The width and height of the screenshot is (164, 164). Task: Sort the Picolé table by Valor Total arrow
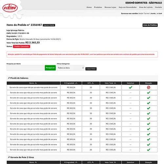point(115,83)
